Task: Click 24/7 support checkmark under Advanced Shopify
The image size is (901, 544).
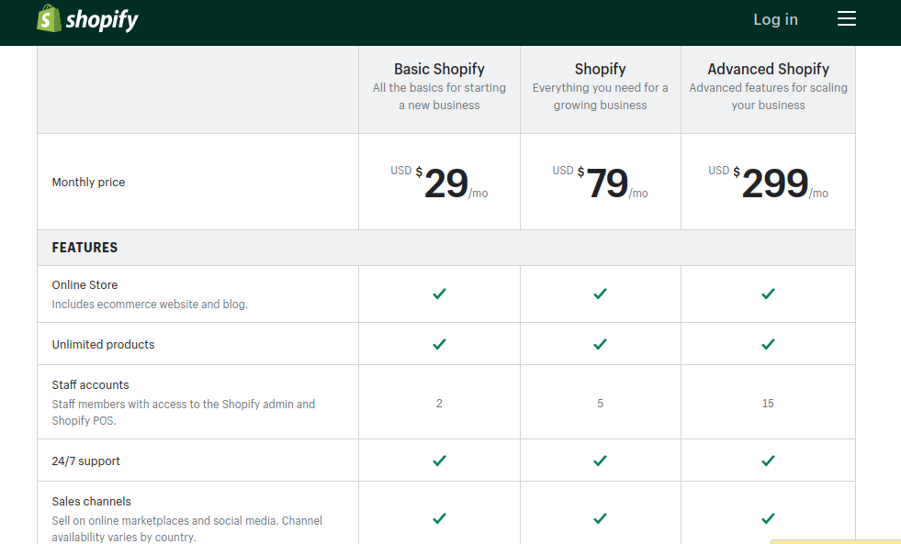Action: click(768, 461)
